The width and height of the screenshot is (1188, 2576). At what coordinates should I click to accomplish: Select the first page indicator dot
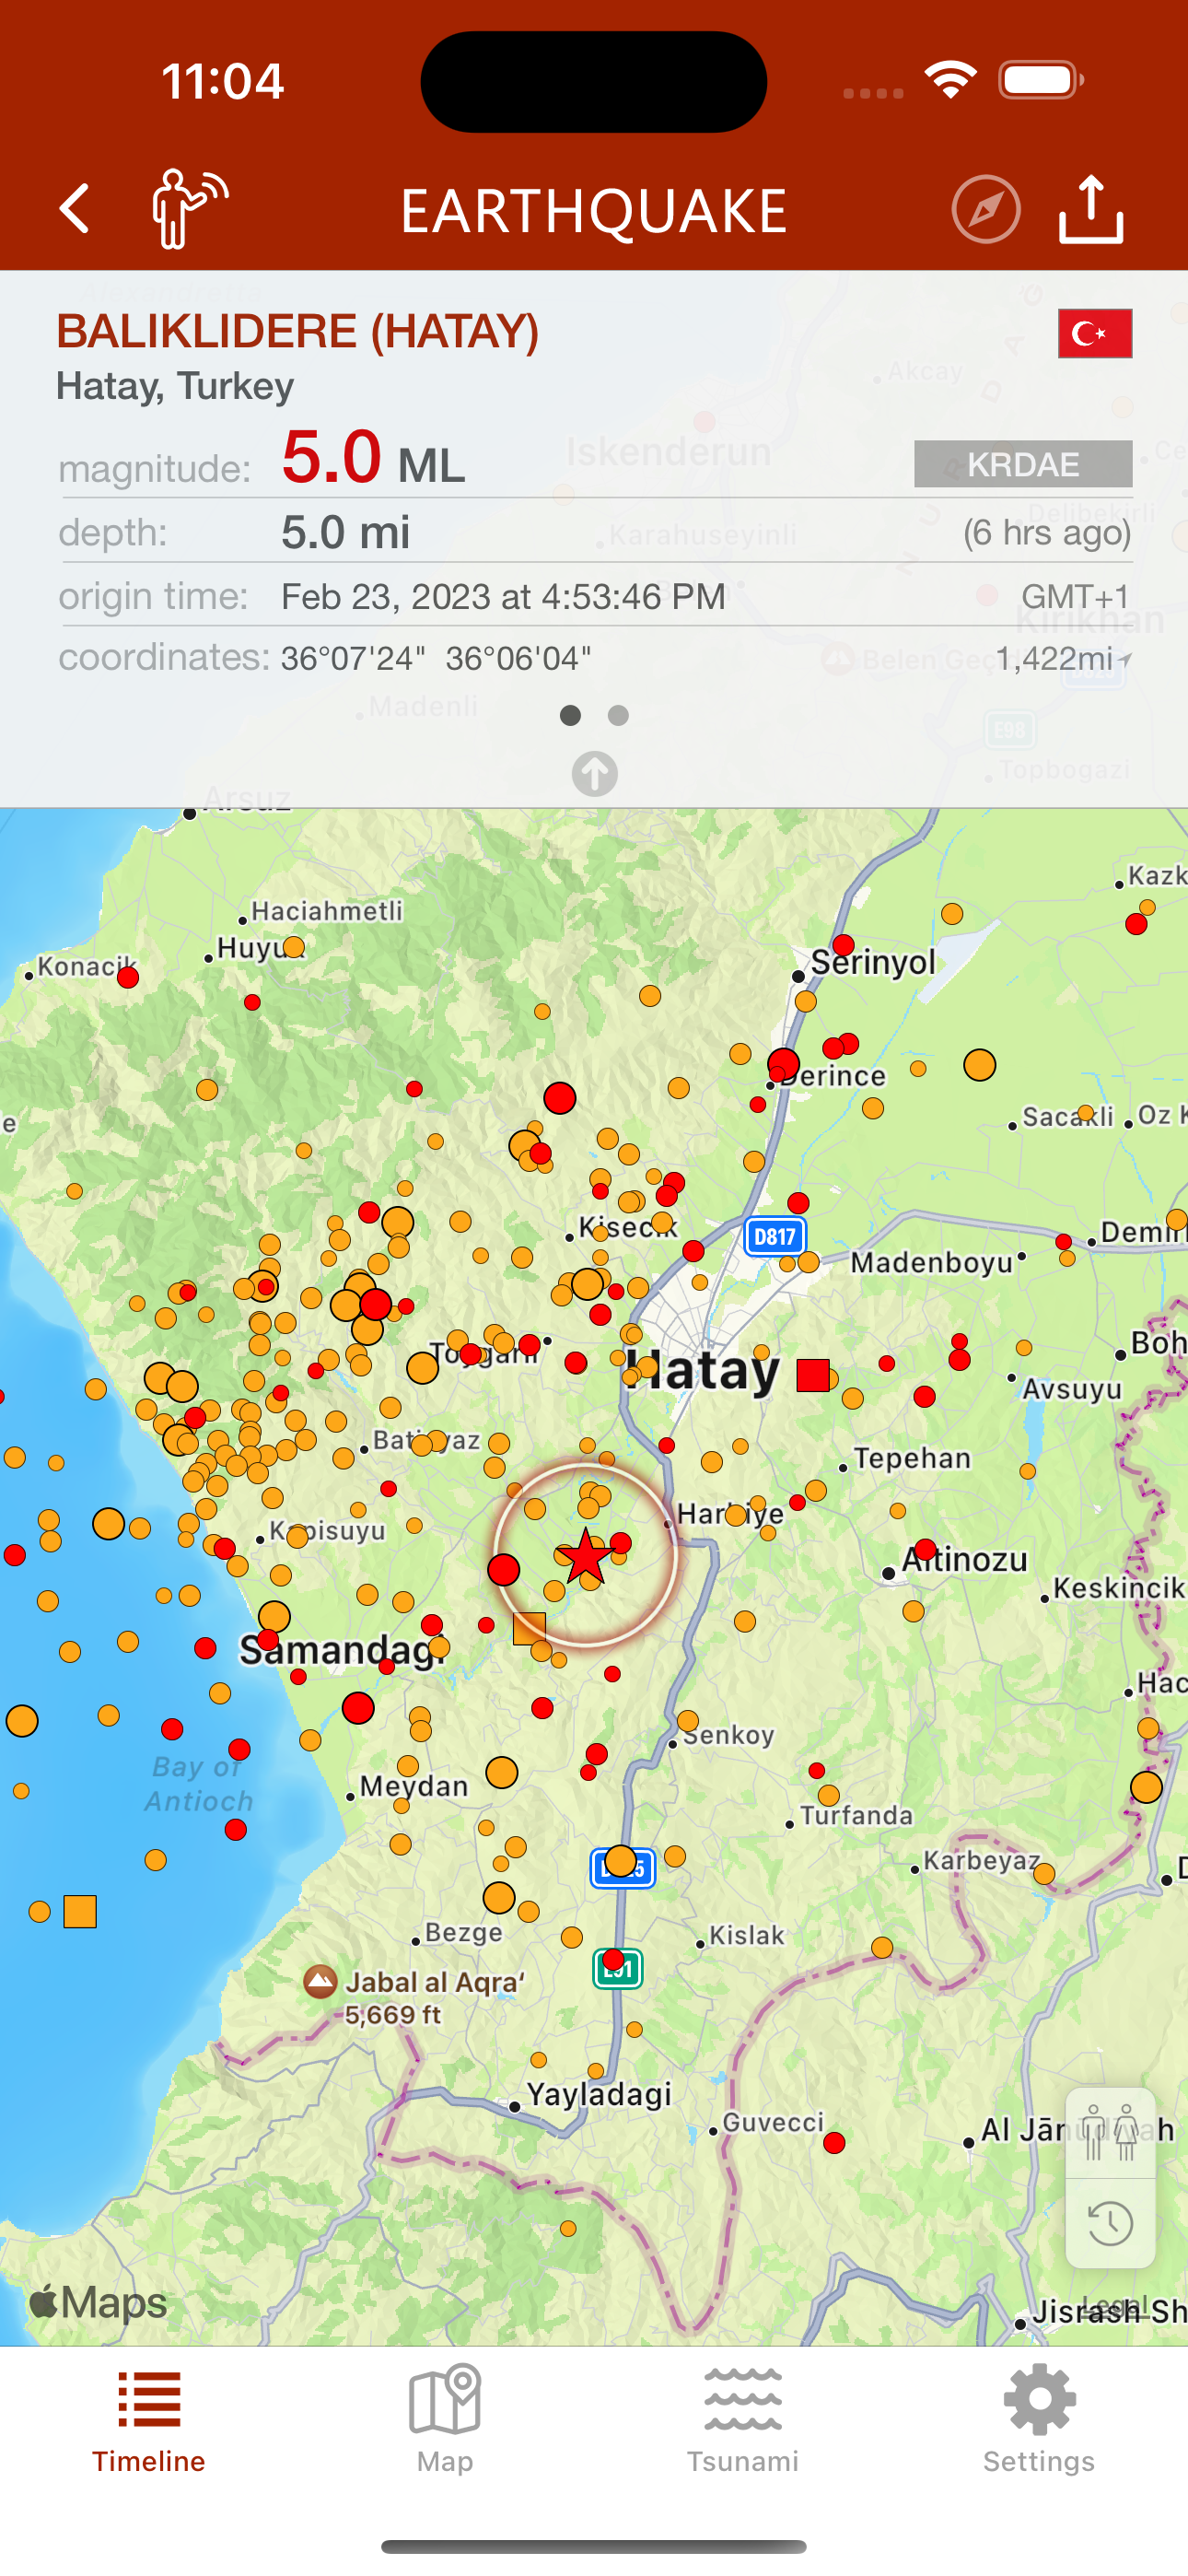(570, 715)
